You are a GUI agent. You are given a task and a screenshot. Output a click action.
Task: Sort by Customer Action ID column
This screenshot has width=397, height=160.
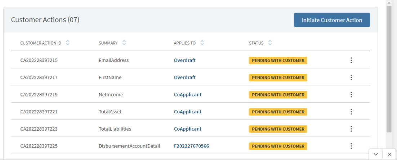click(68, 43)
